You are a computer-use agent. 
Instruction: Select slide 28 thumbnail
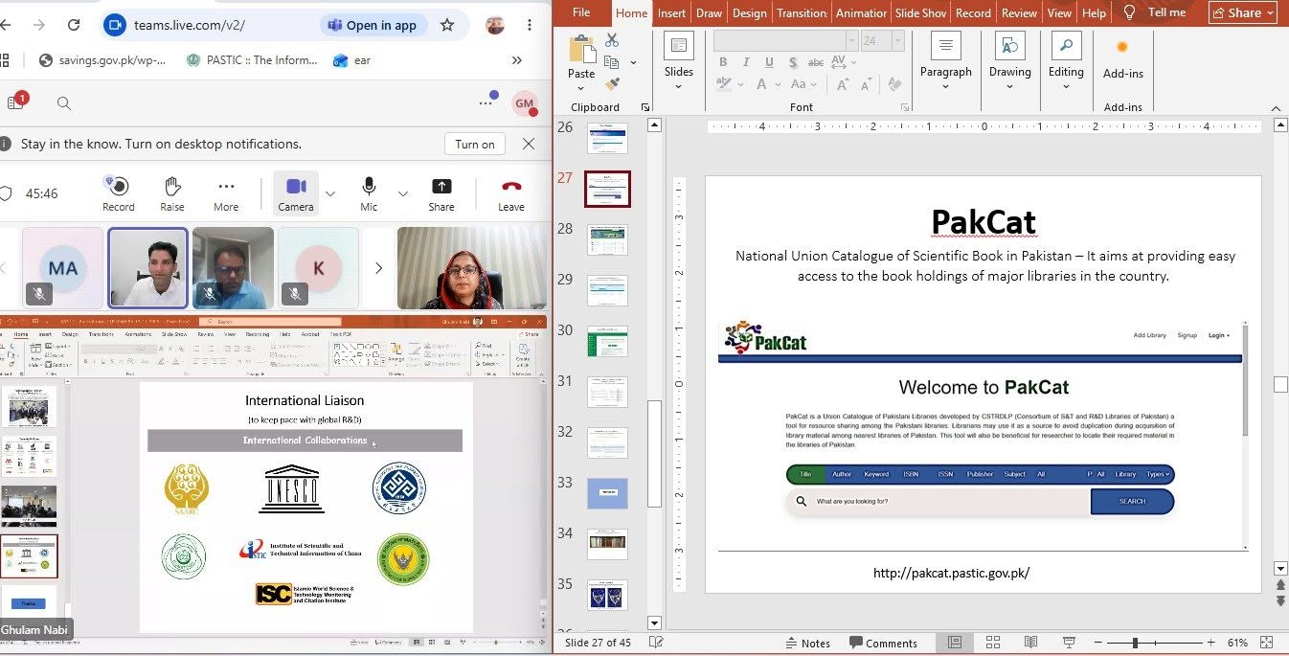[607, 239]
